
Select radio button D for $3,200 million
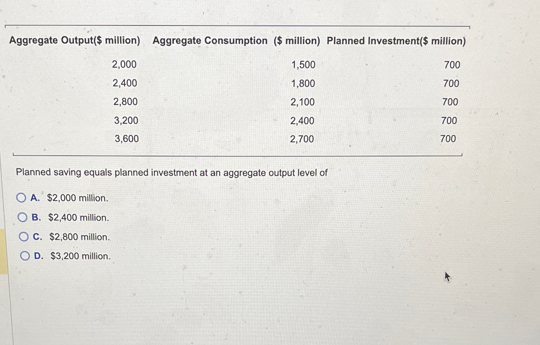point(25,256)
